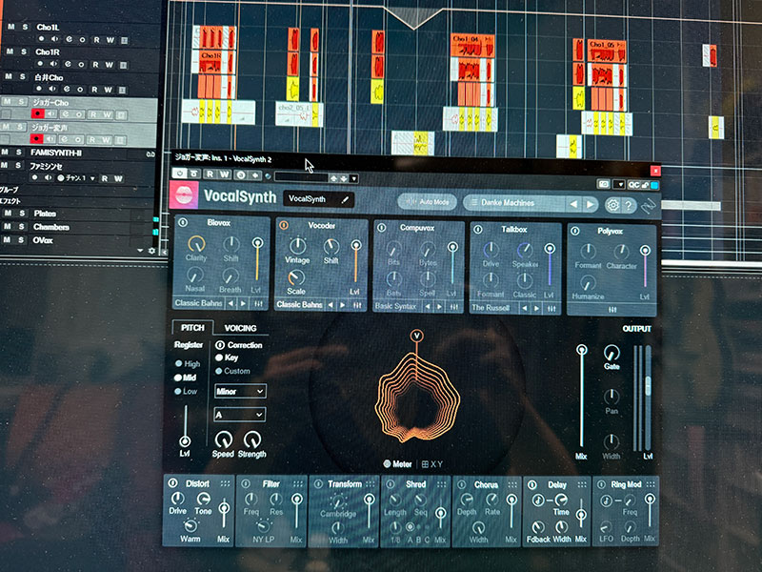Open Talkbox advanced settings sliders icon
The height and width of the screenshot is (572, 762).
tap(551, 308)
